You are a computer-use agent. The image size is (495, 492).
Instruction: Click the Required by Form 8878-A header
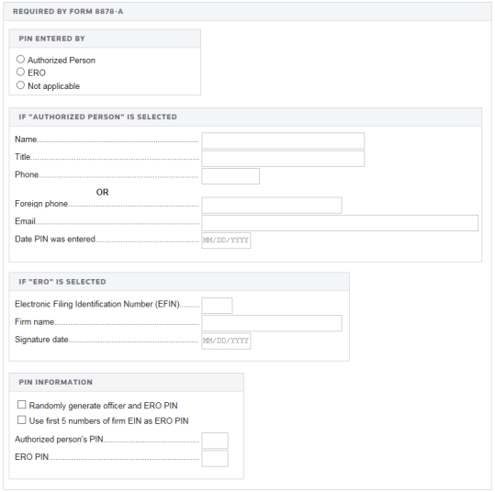tap(68, 11)
